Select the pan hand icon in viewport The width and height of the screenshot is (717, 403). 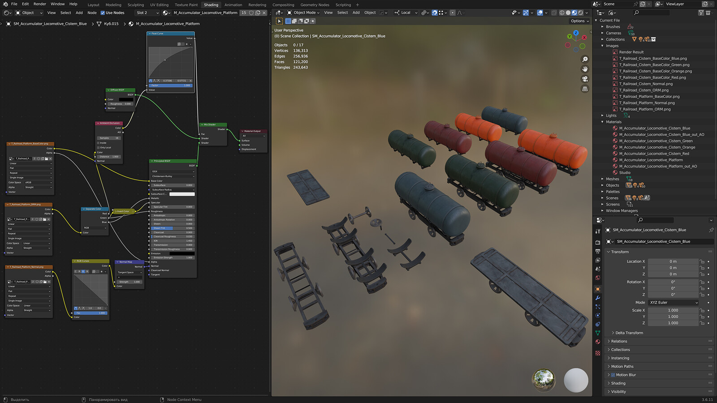coord(585,69)
